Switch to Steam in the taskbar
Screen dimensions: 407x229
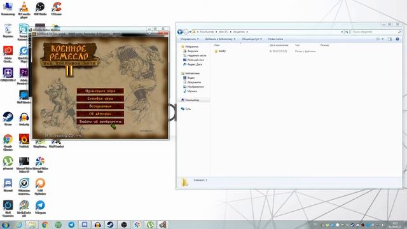click(111, 225)
